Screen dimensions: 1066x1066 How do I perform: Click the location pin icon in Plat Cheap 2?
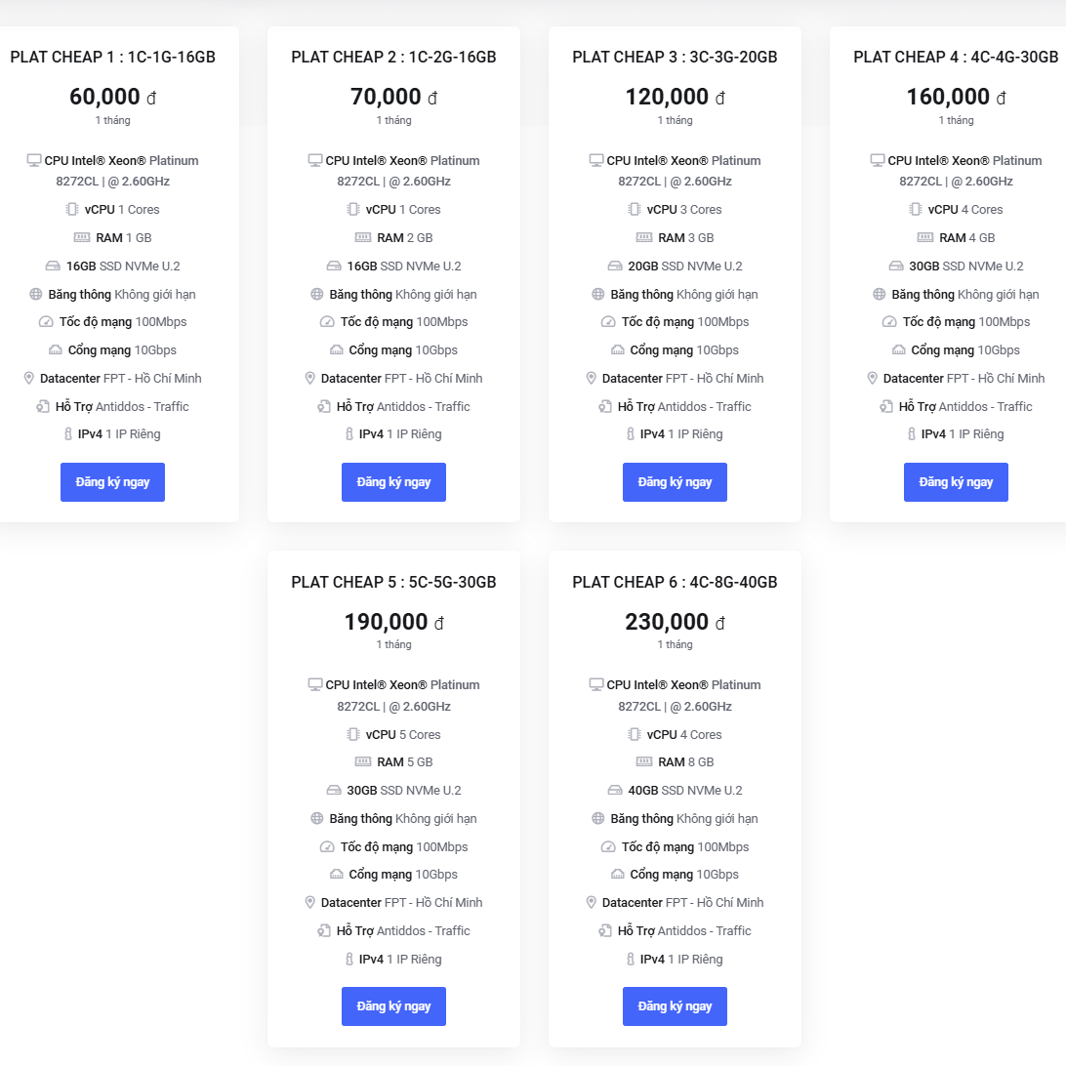coord(310,378)
